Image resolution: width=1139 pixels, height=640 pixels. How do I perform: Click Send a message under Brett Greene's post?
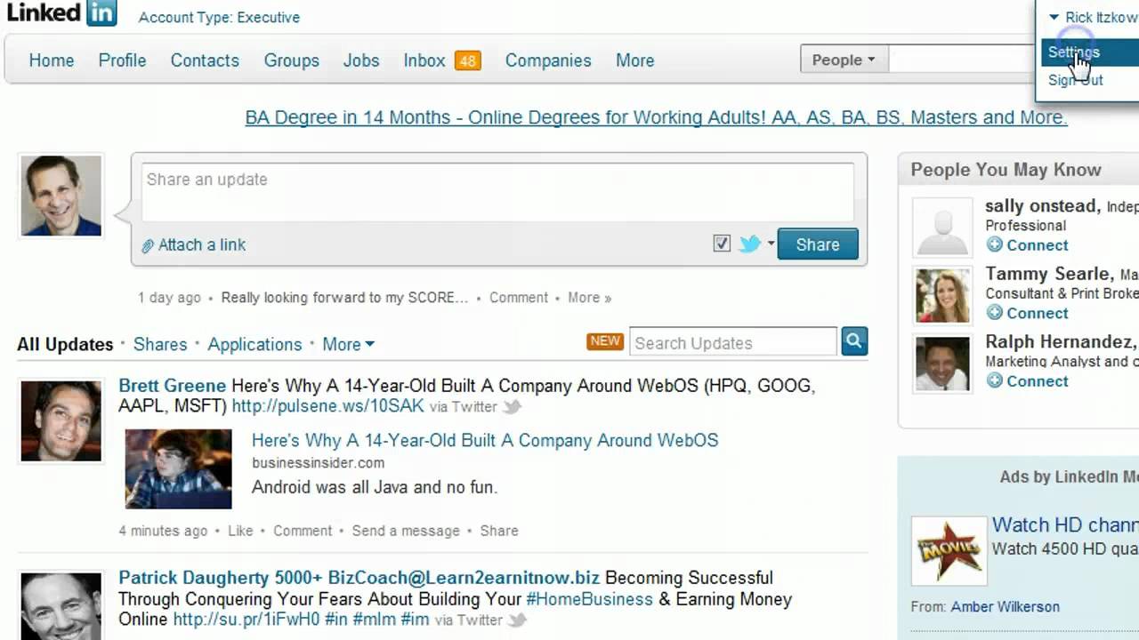pos(406,531)
